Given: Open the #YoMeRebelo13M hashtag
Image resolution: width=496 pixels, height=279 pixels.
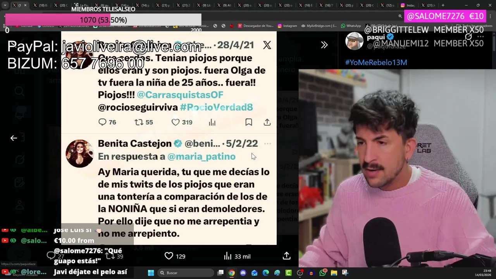Looking at the screenshot, I should [x=376, y=62].
